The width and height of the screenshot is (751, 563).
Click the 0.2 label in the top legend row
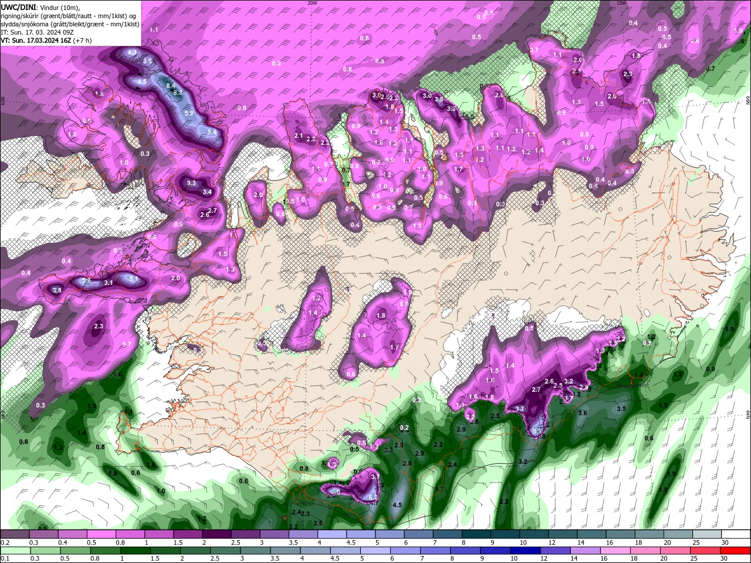point(5,542)
